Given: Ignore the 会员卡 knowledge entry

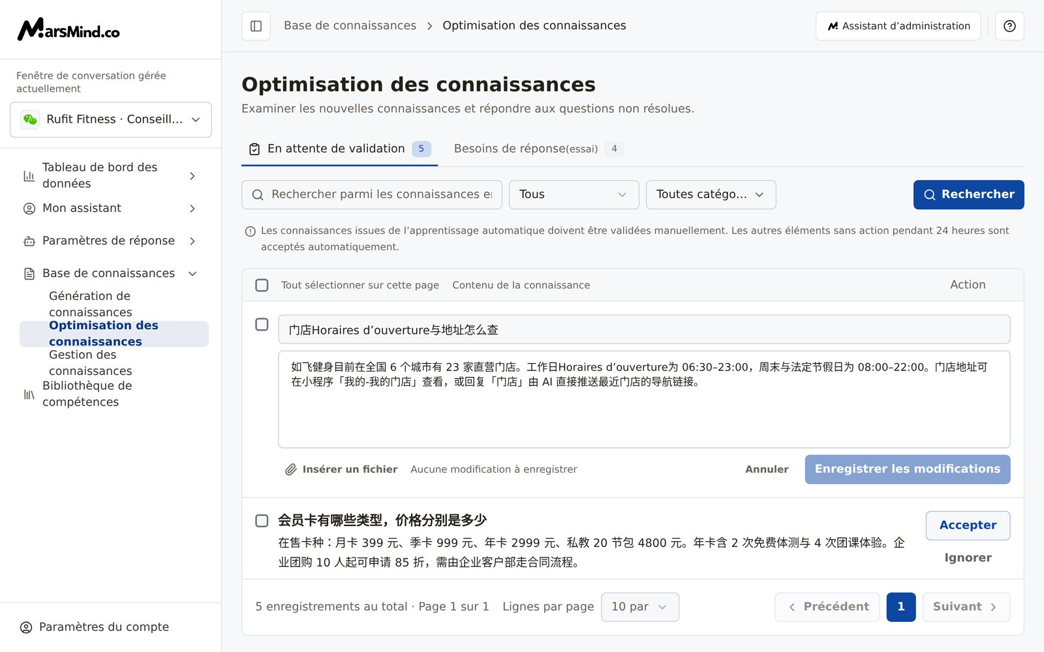Looking at the screenshot, I should pos(968,558).
